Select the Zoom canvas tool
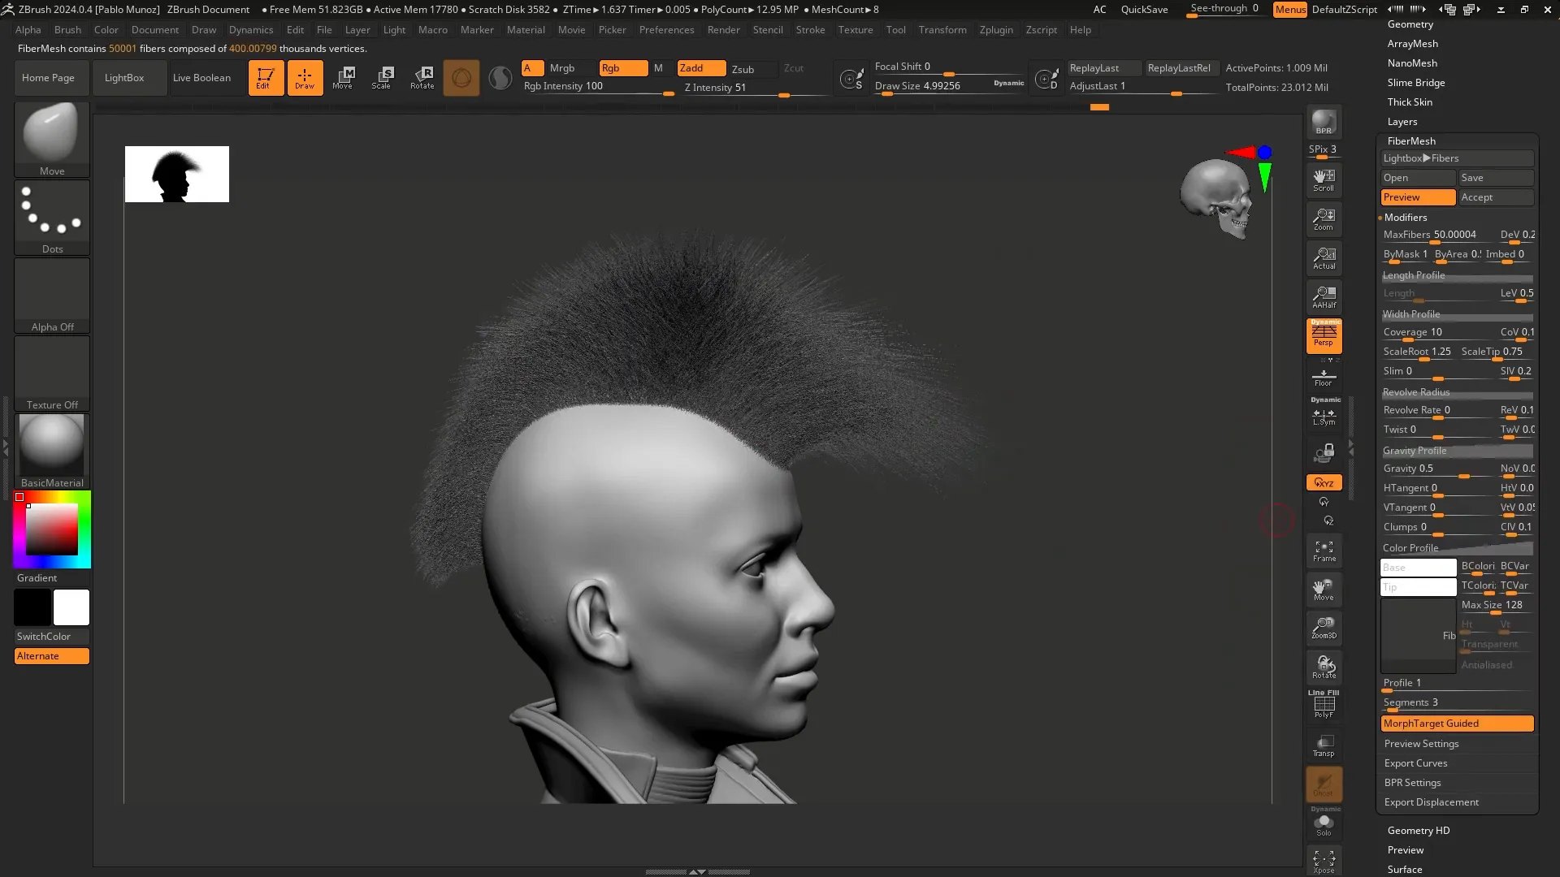This screenshot has width=1560, height=877. tap(1324, 219)
